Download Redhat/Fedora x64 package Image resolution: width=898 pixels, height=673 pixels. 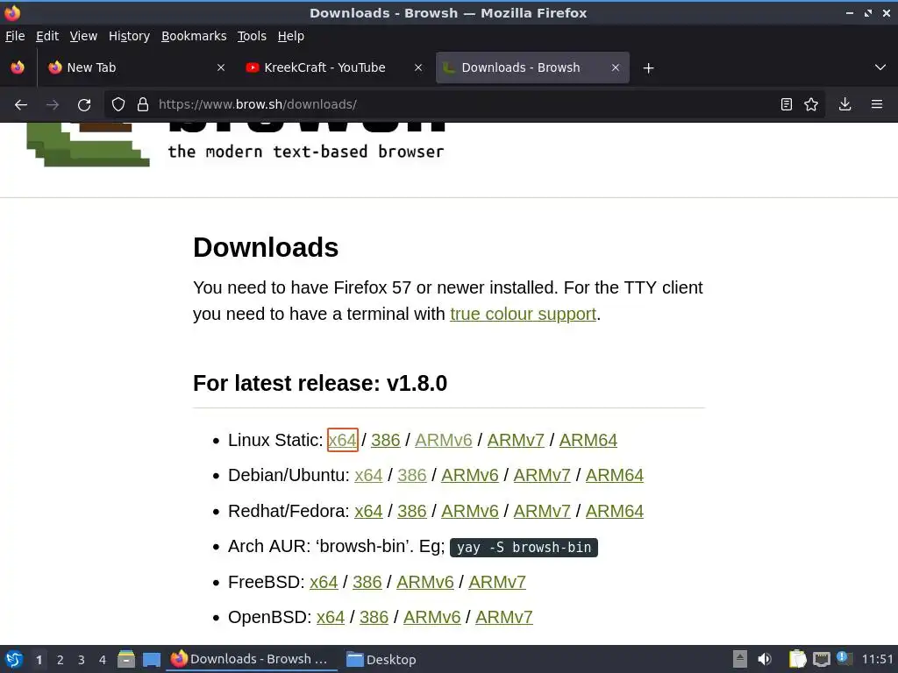(368, 511)
